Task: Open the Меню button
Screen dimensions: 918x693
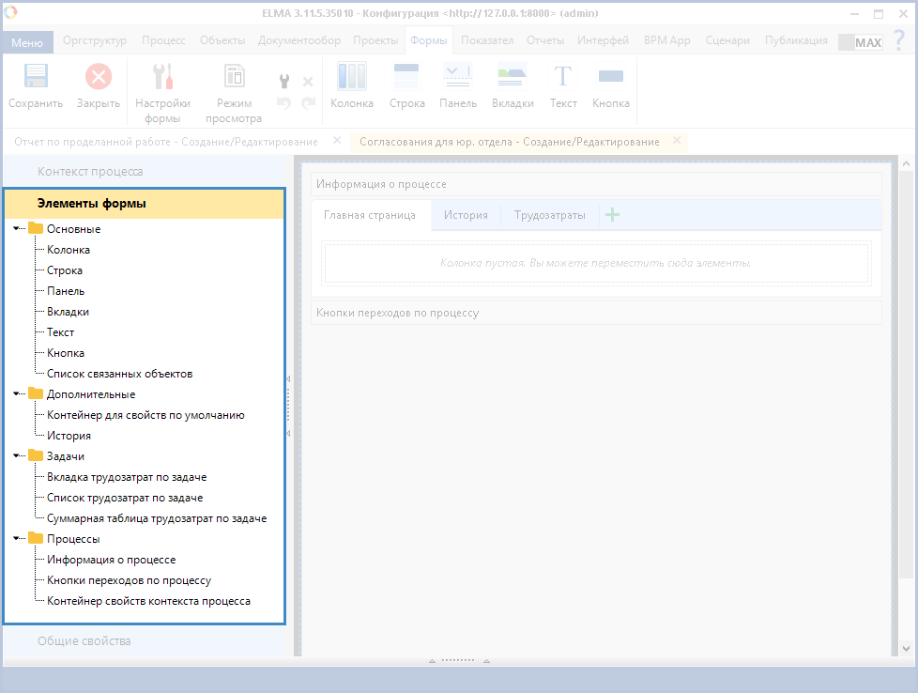Action: [x=27, y=43]
